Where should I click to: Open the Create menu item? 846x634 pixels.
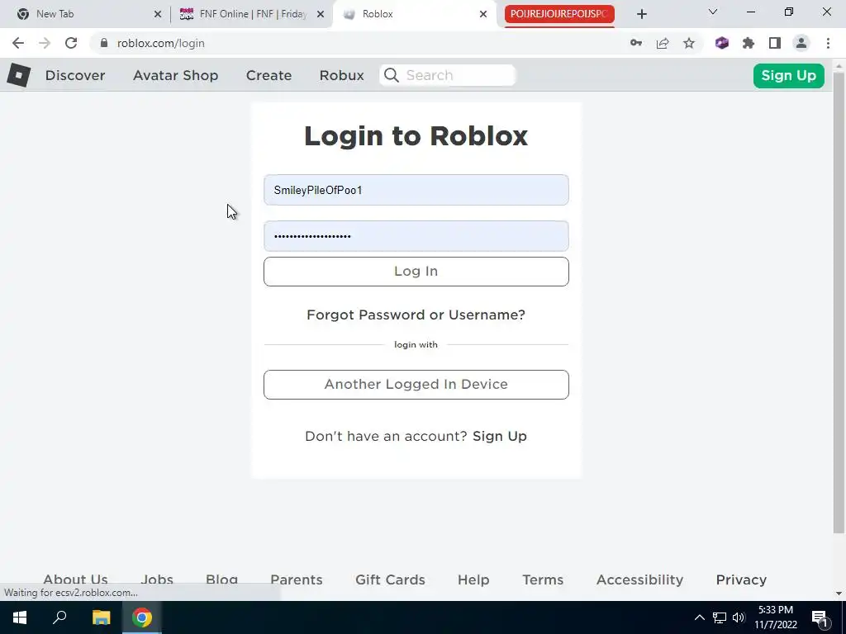click(x=269, y=75)
